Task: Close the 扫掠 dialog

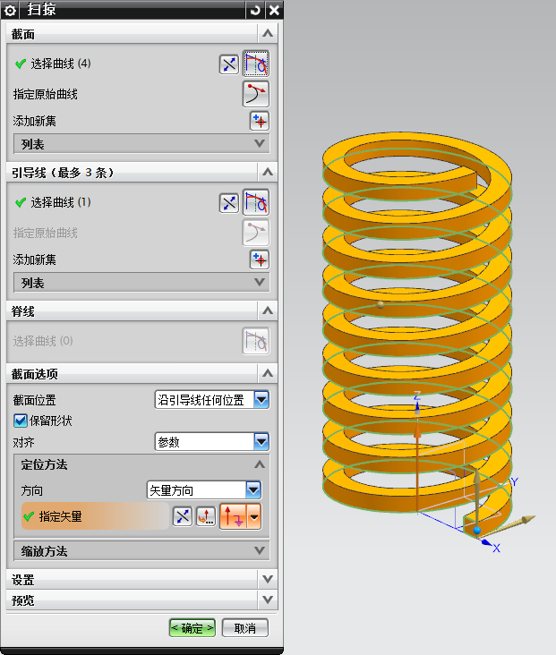Action: click(274, 10)
